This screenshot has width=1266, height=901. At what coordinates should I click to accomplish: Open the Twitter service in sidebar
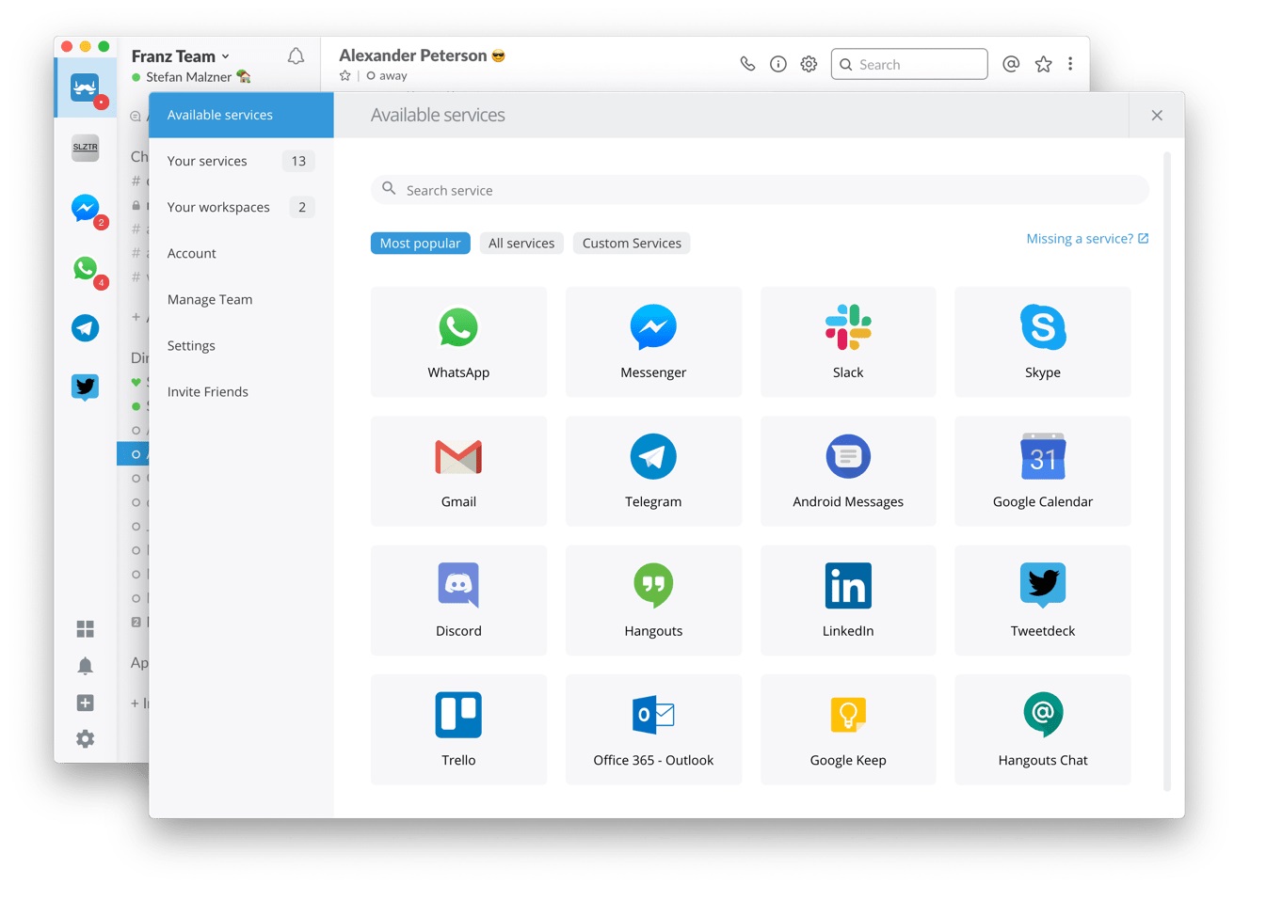(x=86, y=387)
